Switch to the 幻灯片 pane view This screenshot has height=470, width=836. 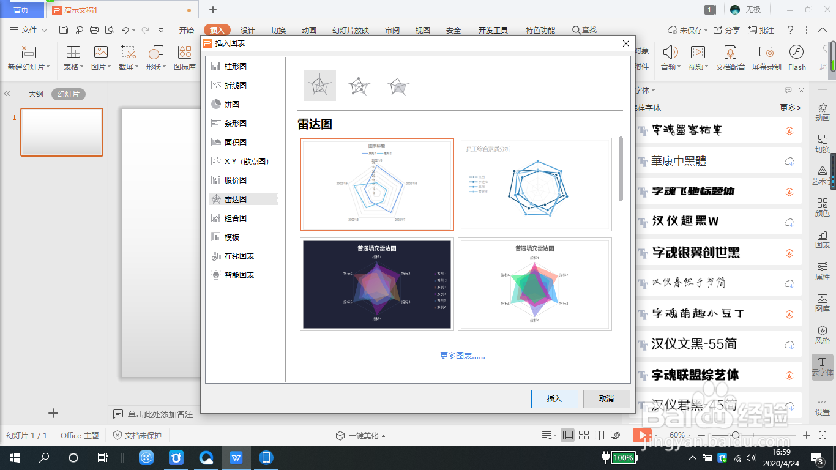click(x=69, y=94)
